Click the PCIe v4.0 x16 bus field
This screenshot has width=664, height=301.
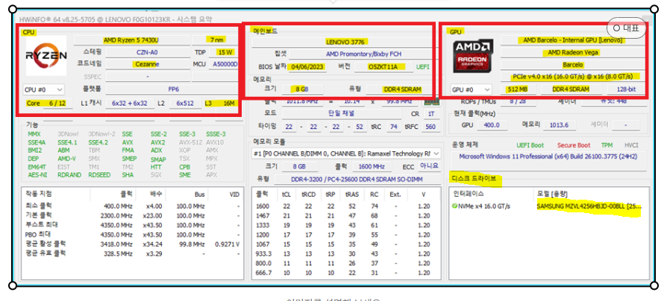point(573,77)
